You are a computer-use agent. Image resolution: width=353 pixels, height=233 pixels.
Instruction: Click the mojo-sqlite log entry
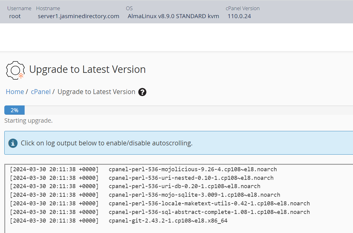click(194, 195)
